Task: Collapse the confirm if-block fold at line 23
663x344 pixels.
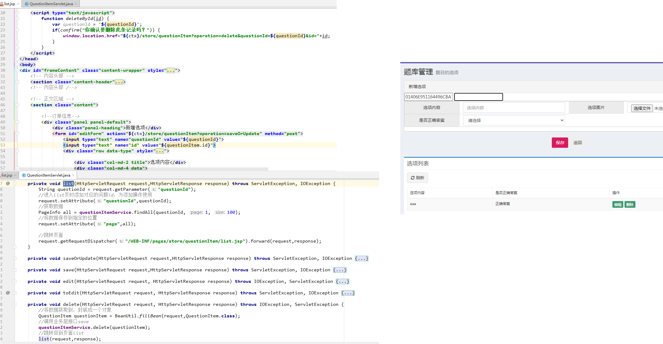Action: 18,30
